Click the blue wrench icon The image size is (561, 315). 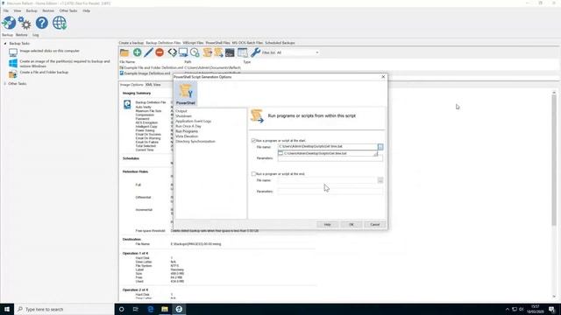[255, 52]
